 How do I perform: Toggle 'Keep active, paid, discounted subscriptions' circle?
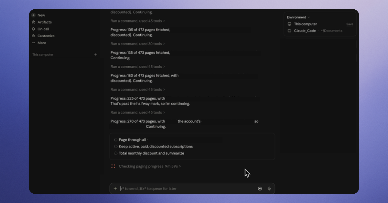pyautogui.click(x=116, y=147)
